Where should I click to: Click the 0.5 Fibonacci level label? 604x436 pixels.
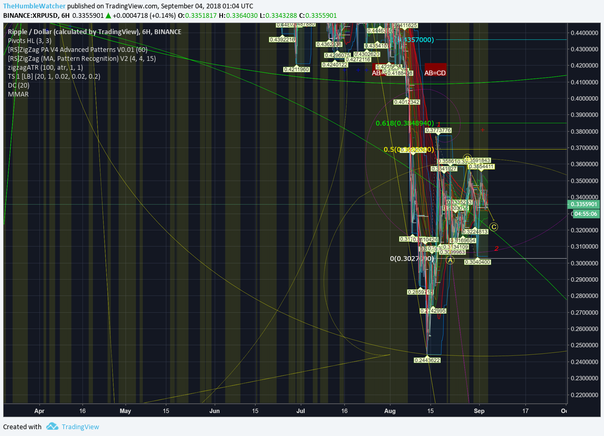tap(409, 150)
